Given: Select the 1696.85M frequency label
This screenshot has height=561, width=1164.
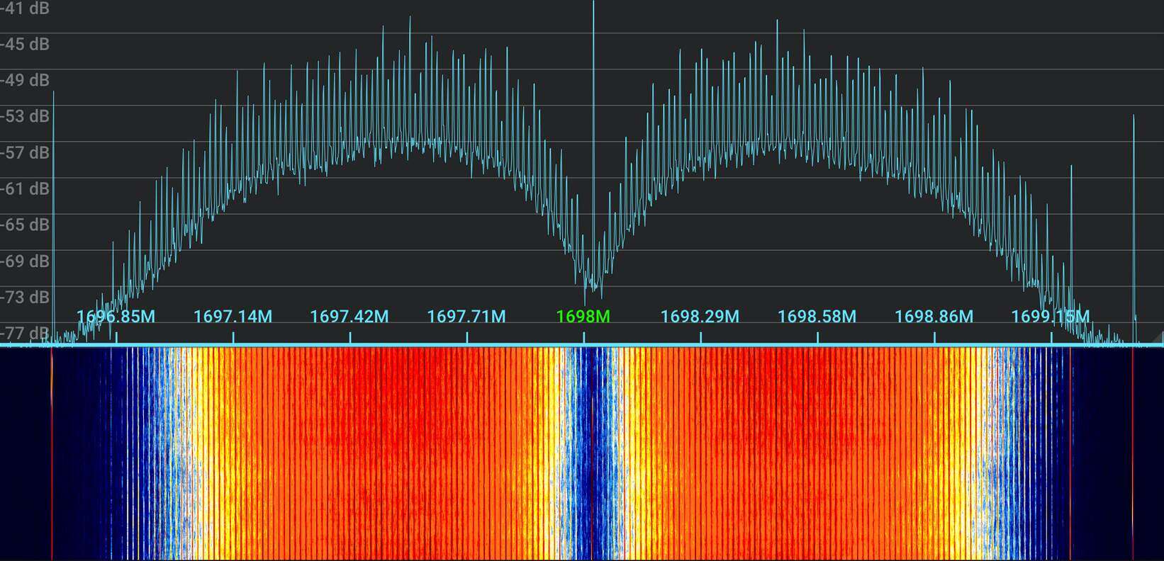Looking at the screenshot, I should coord(116,316).
